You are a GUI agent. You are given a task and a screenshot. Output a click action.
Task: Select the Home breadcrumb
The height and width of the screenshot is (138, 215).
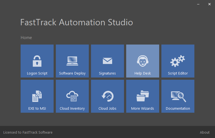(x=26, y=38)
